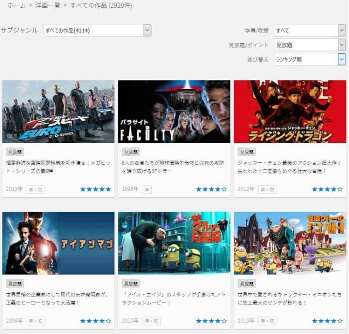Screen dimensions: 349x334
Task: Click 2013年 on ミニオン危機一発 card
Action: tap(246, 320)
